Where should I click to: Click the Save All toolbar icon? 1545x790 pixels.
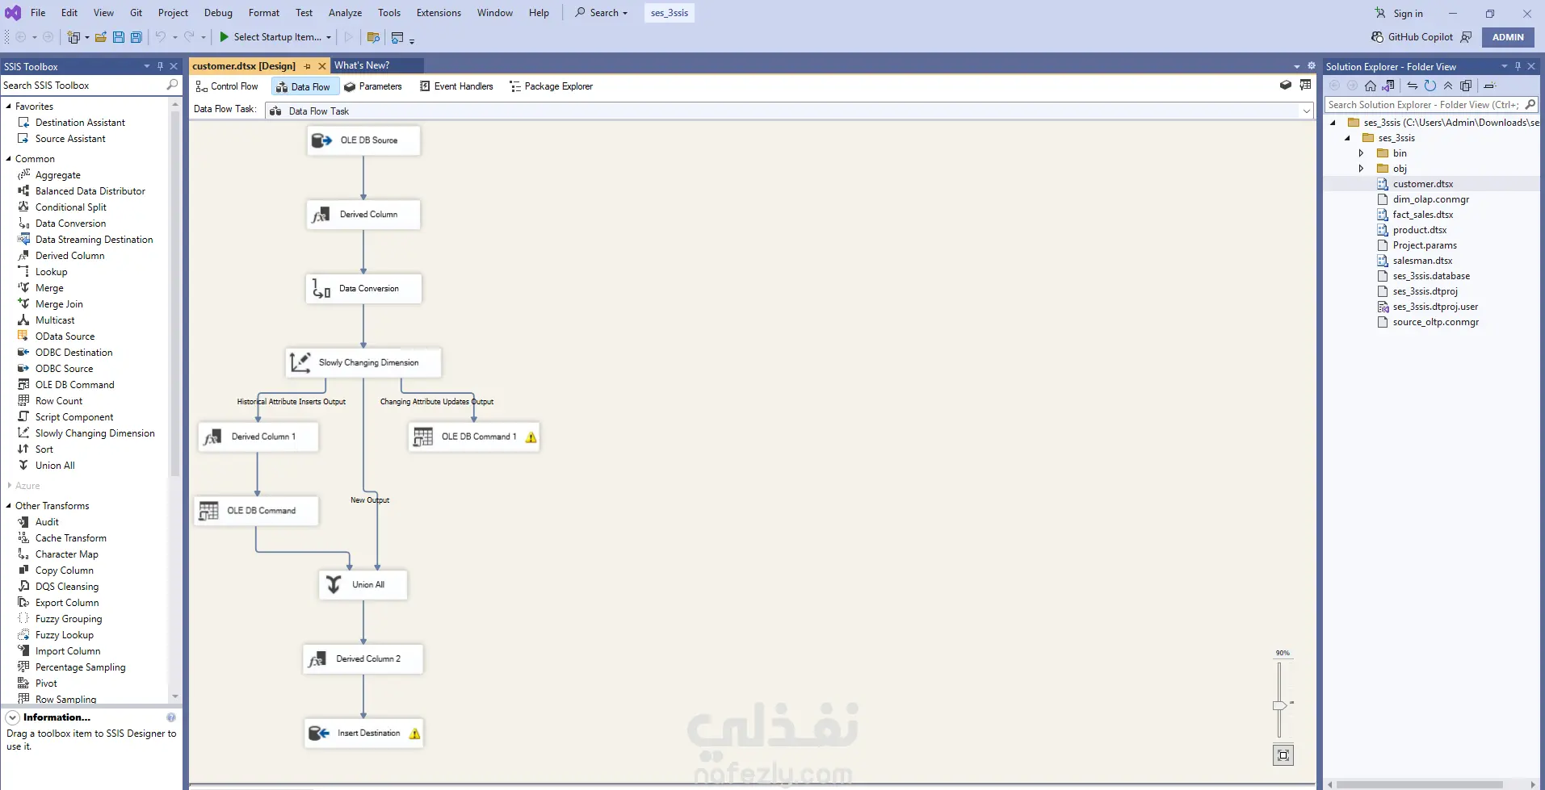[136, 37]
